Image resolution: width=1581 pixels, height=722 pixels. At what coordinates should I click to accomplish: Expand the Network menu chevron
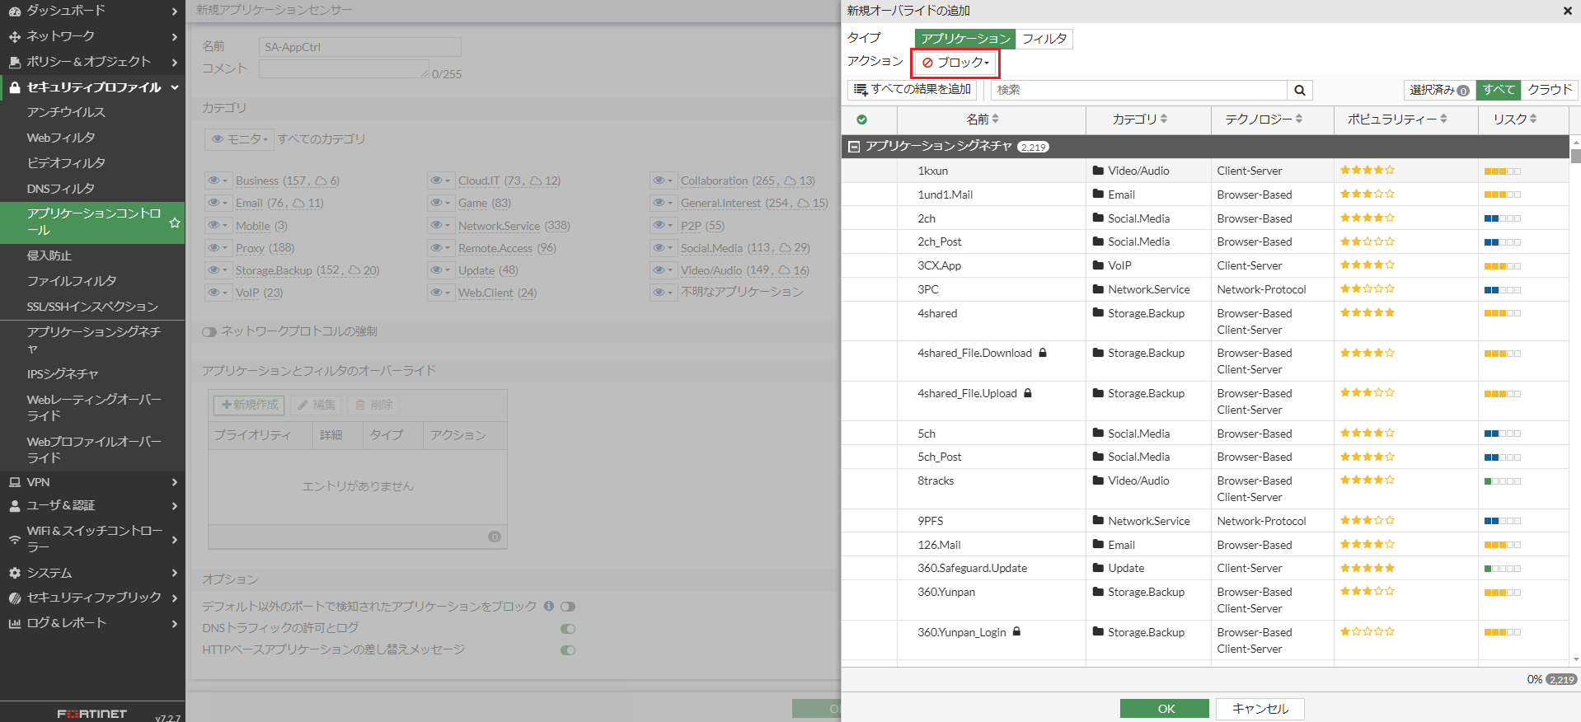pos(174,36)
